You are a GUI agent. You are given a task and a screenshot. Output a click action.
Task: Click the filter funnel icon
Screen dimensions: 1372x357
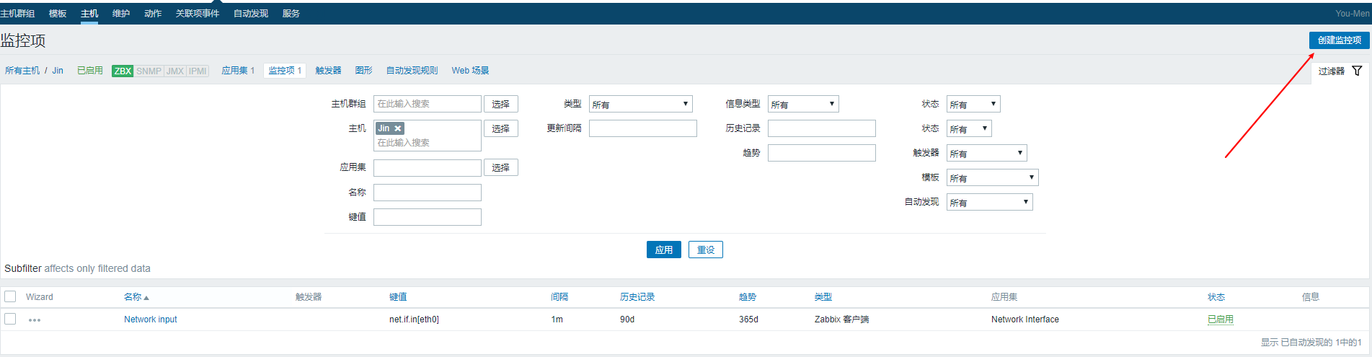(1357, 71)
